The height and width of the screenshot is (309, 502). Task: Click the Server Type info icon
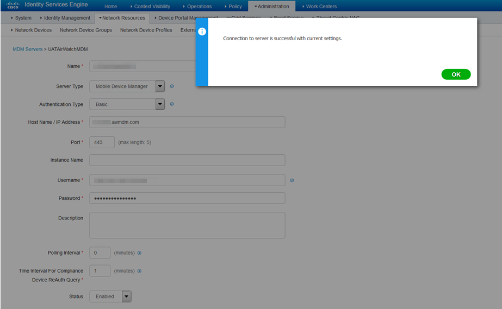coord(172,86)
